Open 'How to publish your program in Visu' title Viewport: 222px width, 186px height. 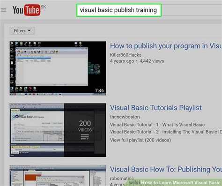tap(166, 46)
